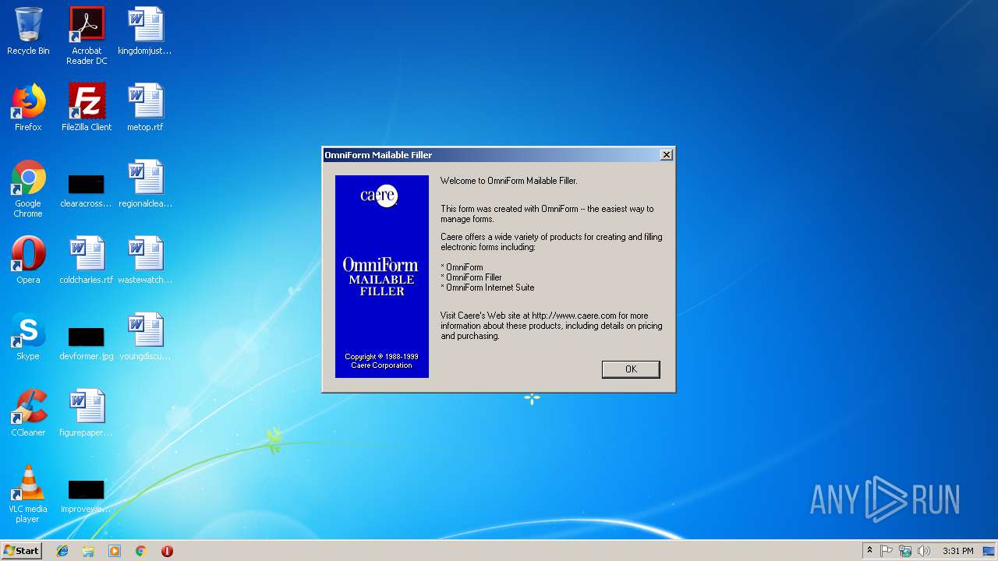Click the Show desktop button

pos(990,551)
